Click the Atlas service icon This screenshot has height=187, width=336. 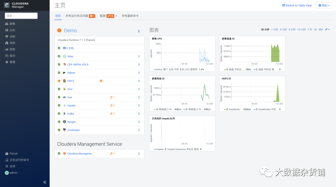point(64,56)
